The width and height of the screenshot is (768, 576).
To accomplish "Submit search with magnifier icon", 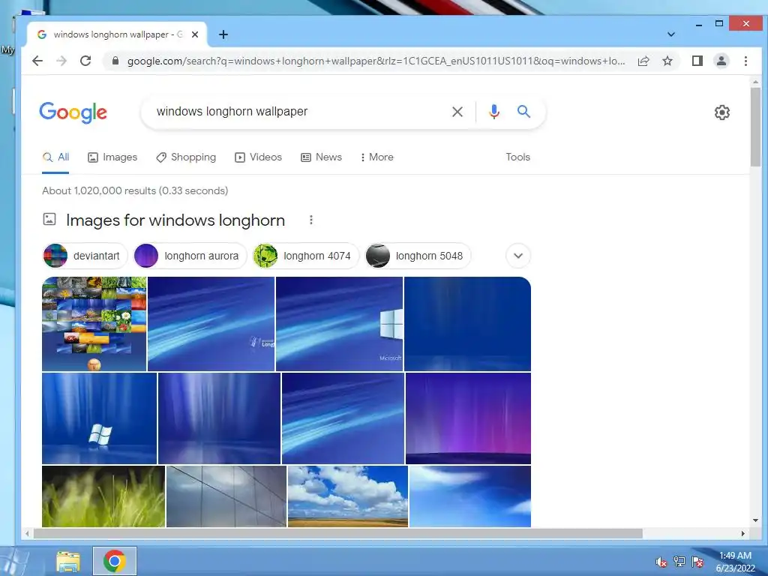I will (523, 112).
